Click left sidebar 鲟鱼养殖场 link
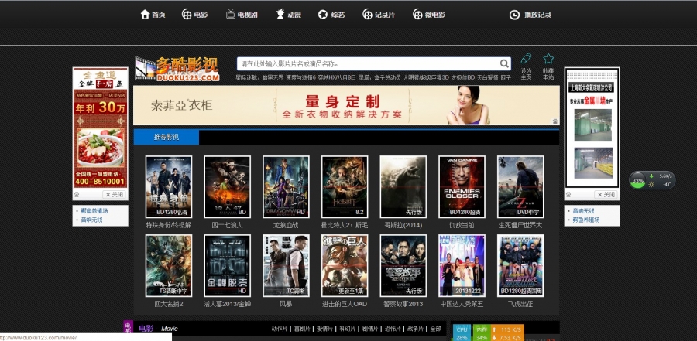The image size is (697, 341). tap(94, 211)
